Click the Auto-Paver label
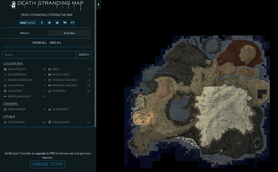Image resolution: width=278 pixels, height=172 pixels. [x=16, y=122]
